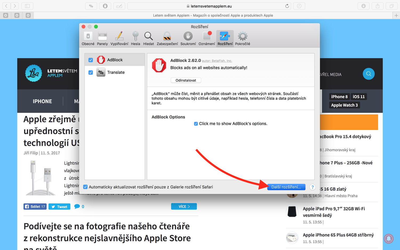This screenshot has height=250, width=400.
Task: Select the AdBlock row in the extensions list
Action: (115, 60)
